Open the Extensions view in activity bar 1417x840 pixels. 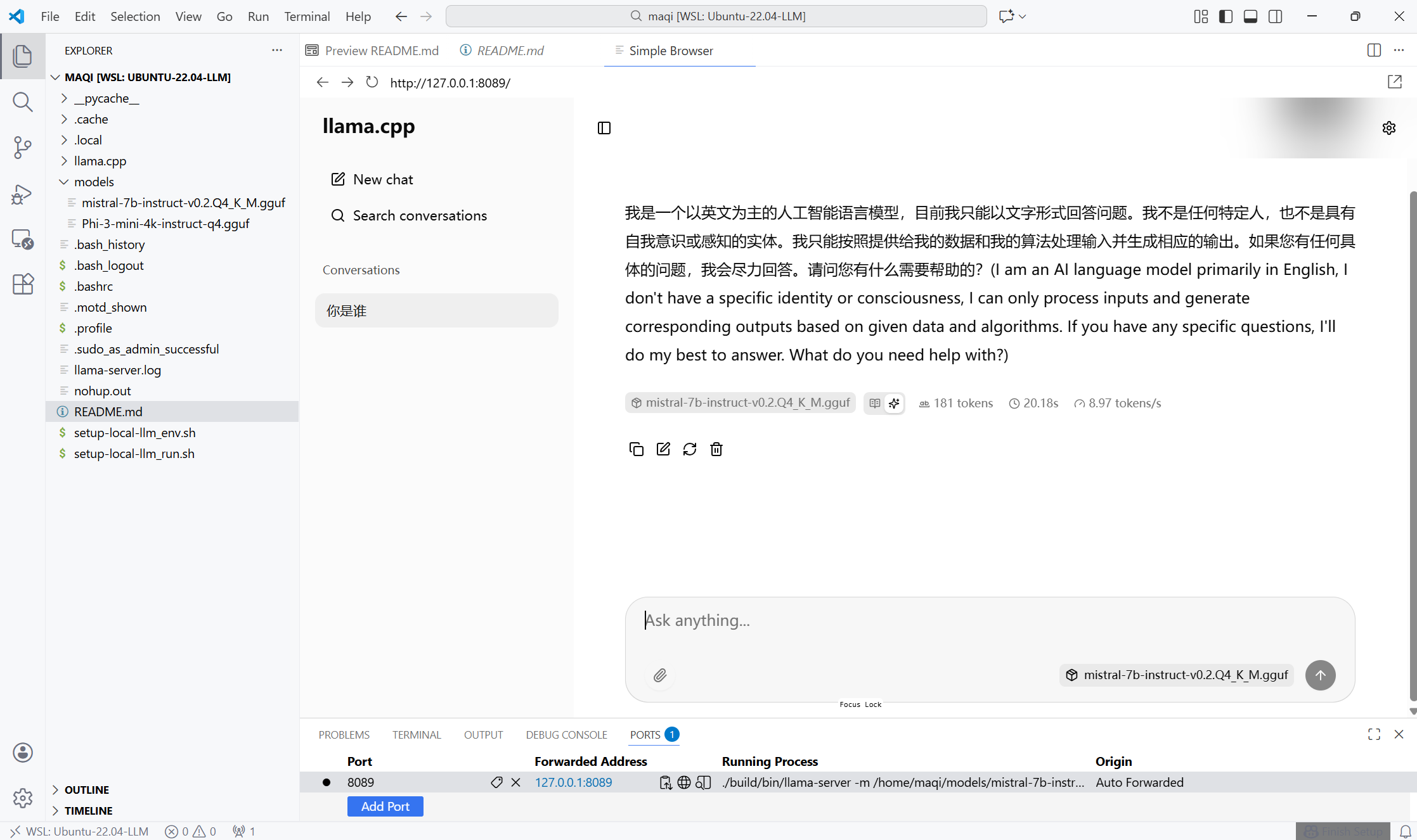click(x=22, y=284)
